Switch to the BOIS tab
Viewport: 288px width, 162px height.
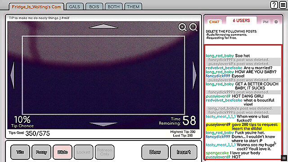(x=94, y=7)
